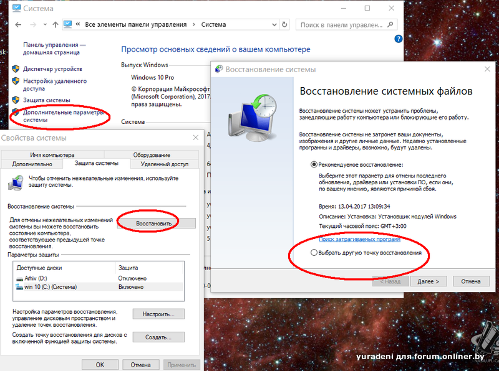Open 'Защита системы' sidebar link
This screenshot has width=499, height=371.
(x=46, y=100)
